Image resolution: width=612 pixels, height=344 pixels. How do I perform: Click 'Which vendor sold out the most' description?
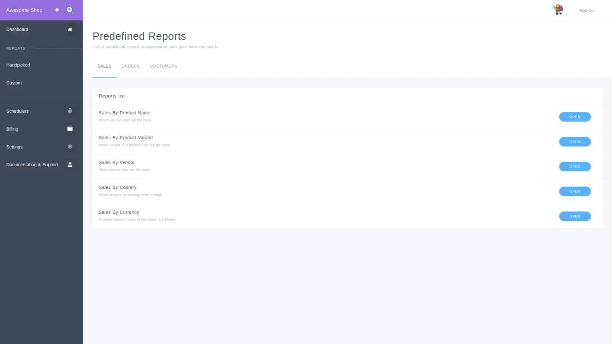tap(124, 170)
